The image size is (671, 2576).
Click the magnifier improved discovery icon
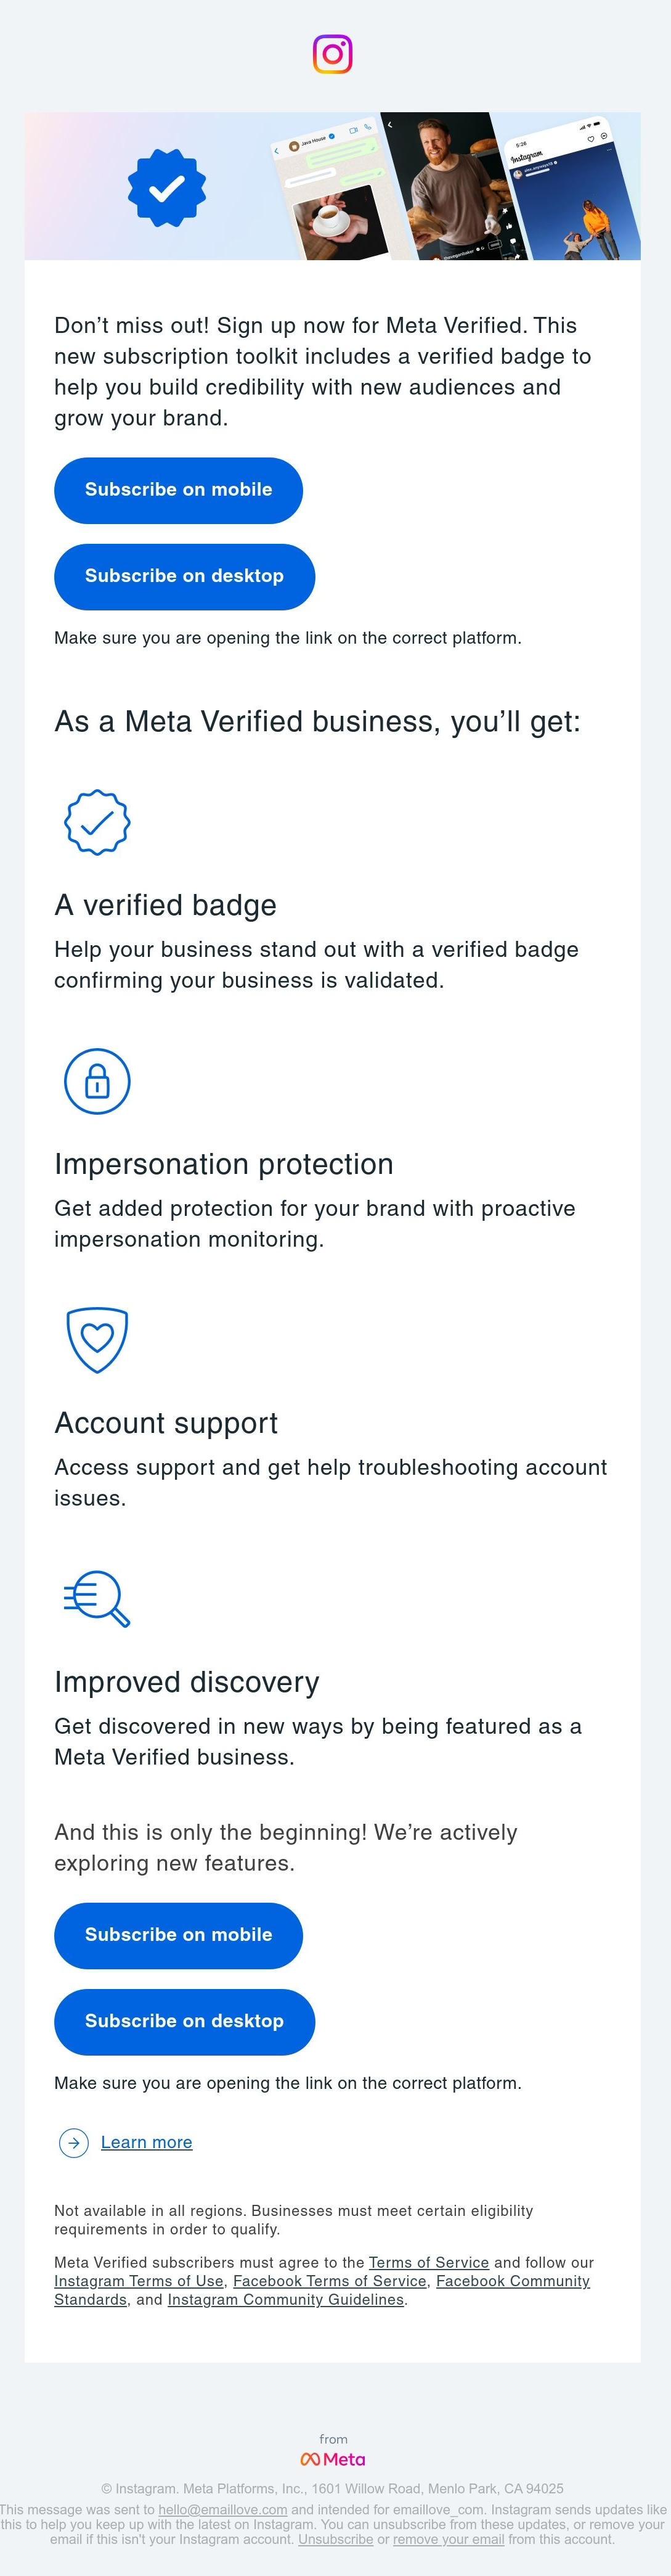(x=97, y=1599)
